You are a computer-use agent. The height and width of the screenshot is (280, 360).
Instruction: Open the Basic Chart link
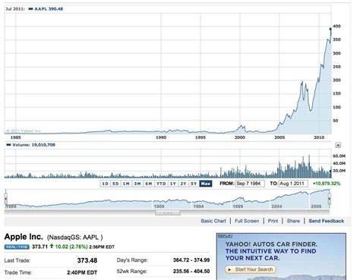(213, 221)
